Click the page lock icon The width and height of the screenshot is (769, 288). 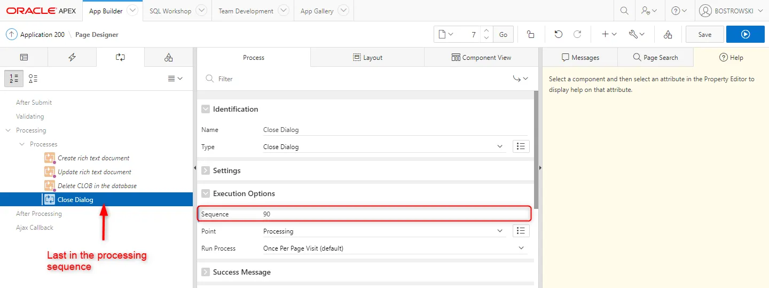530,34
